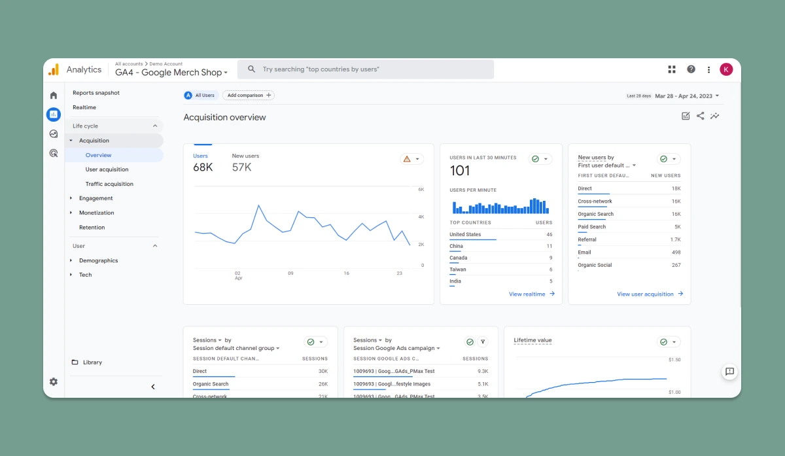Open the Google apps grid icon

pyautogui.click(x=672, y=69)
